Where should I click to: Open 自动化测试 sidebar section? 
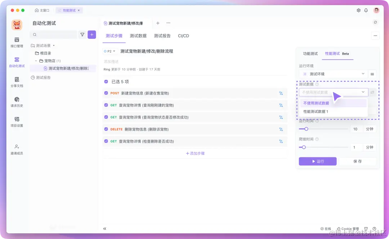pyautogui.click(x=17, y=62)
